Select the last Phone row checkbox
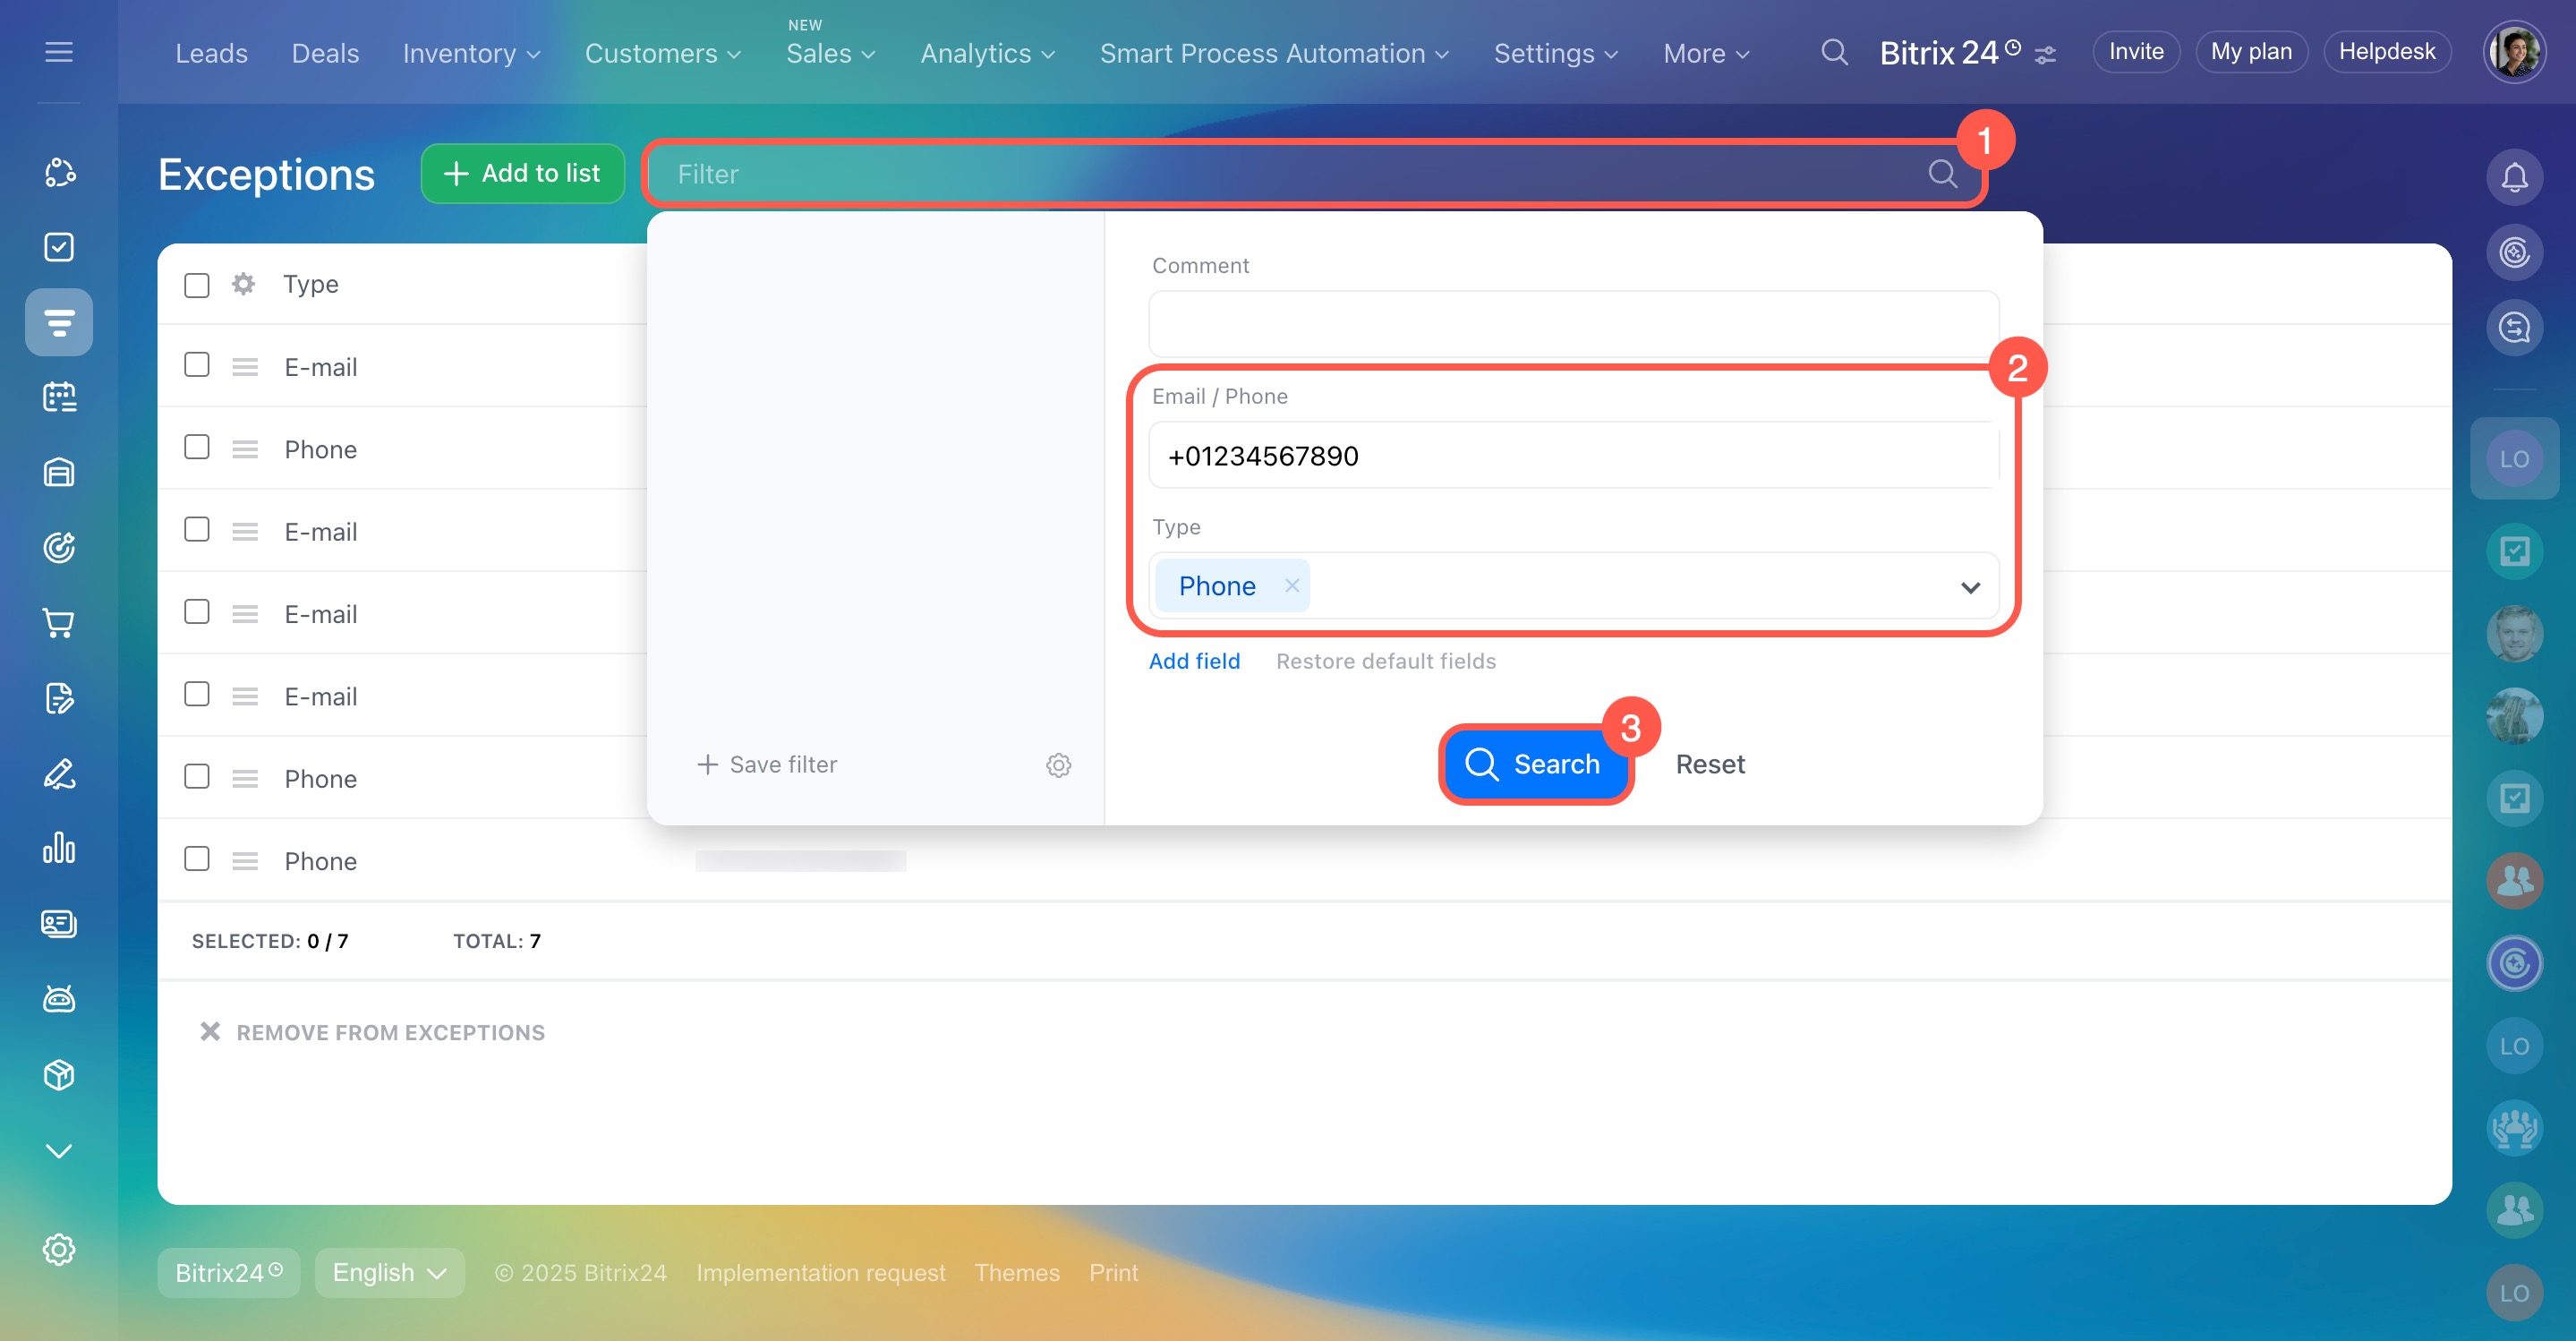 197,859
